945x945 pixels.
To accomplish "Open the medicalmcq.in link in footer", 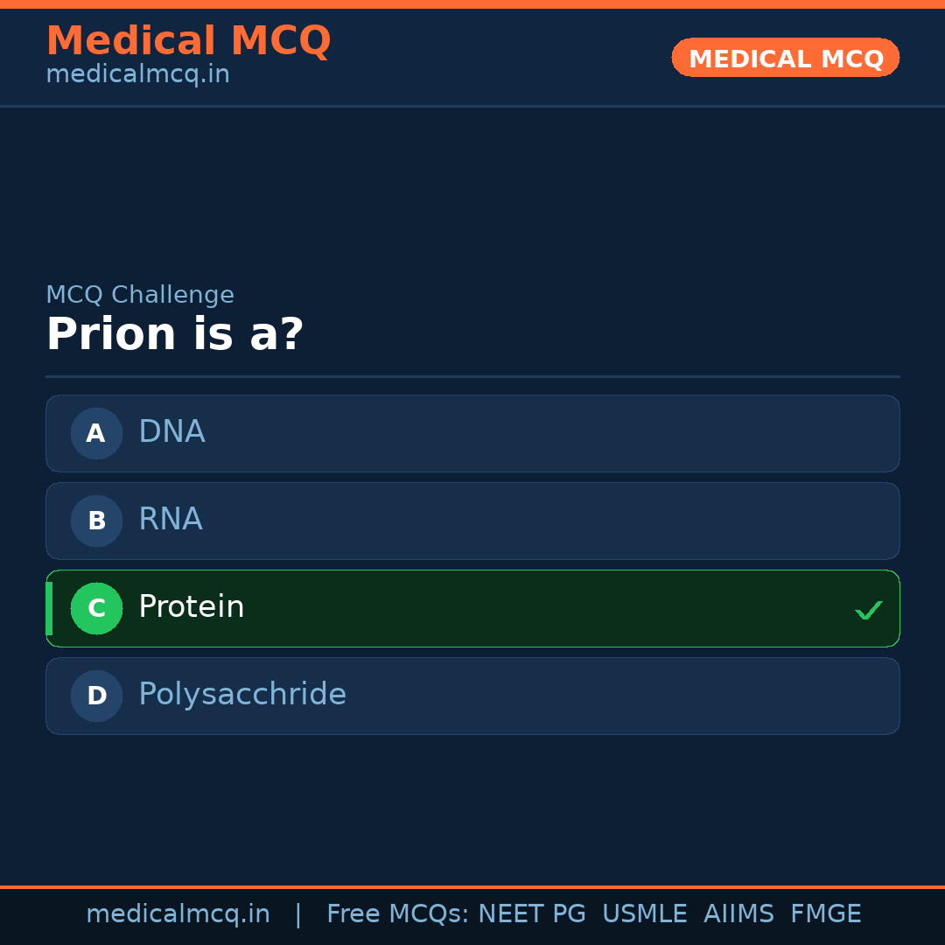I will [x=178, y=913].
